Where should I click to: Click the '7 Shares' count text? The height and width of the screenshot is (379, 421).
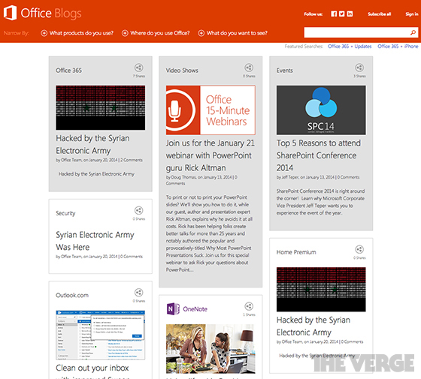(139, 76)
